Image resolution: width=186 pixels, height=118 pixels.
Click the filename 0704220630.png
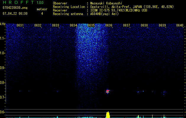click(x=15, y=8)
